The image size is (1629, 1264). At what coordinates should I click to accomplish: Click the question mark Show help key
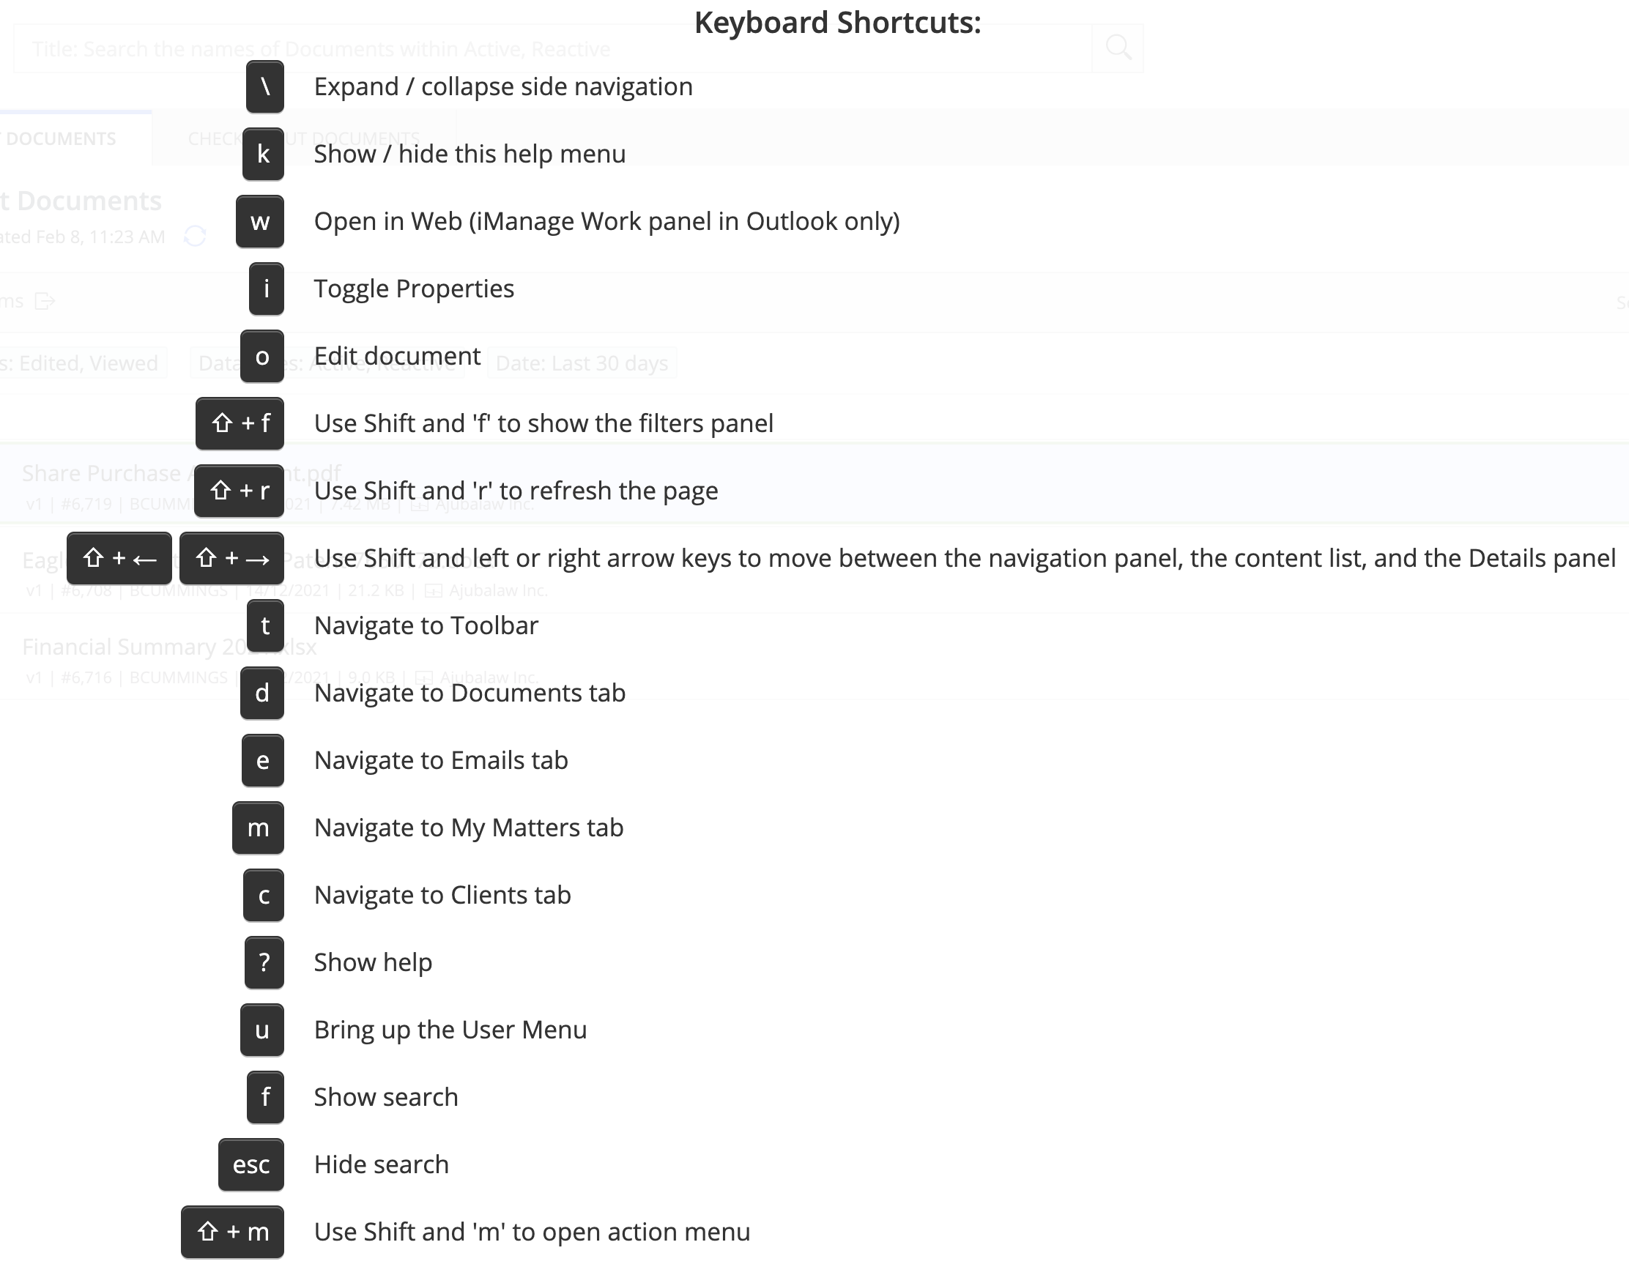tap(264, 963)
